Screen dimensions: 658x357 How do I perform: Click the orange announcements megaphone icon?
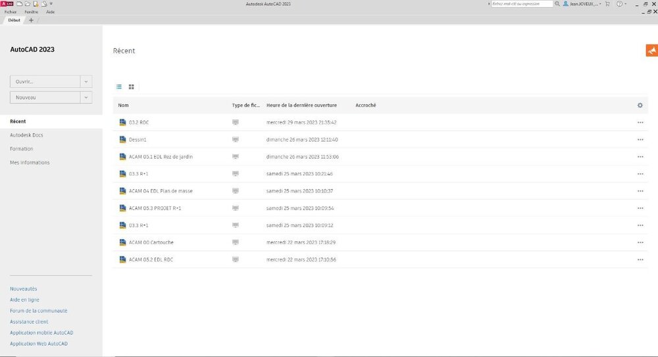tap(651, 51)
